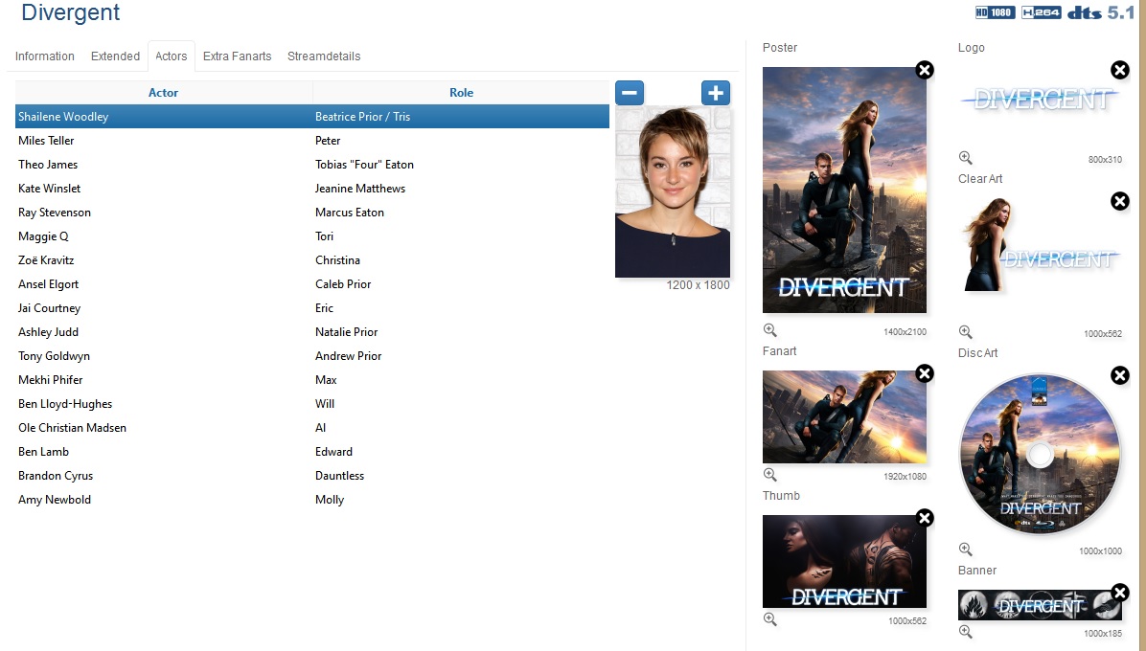Sort the table by Actor column
Viewport: 1146px width, 651px height.
[x=164, y=93]
